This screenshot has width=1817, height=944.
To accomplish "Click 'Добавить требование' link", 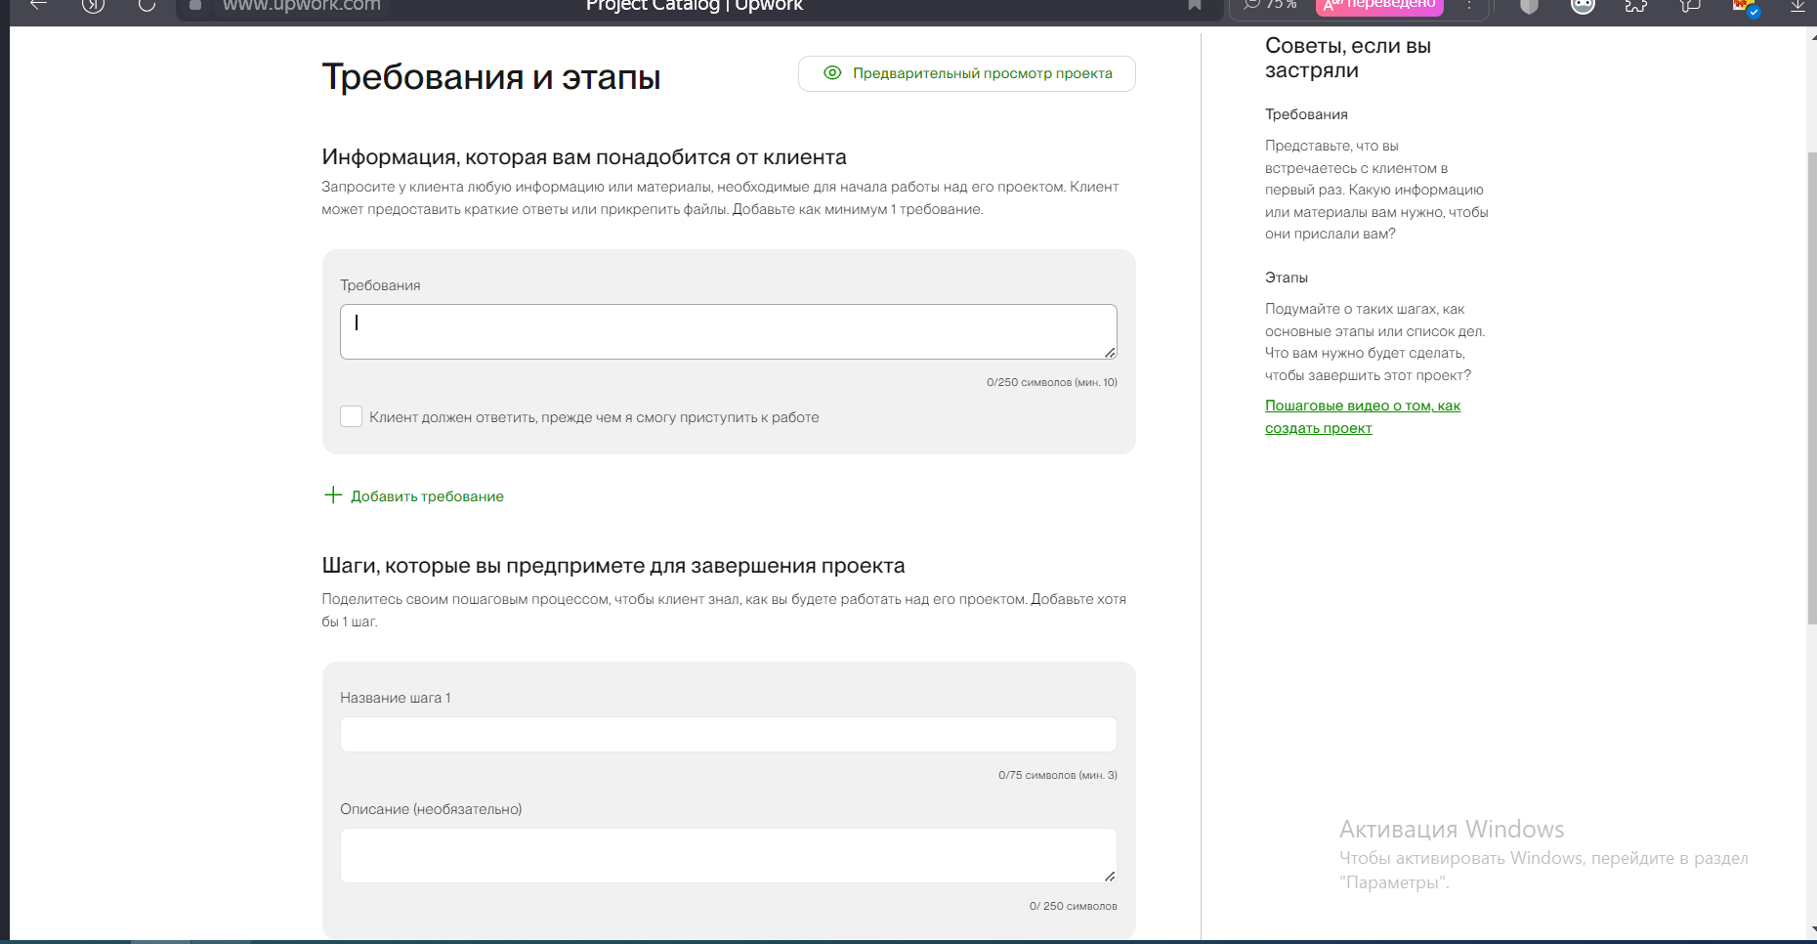I will pyautogui.click(x=427, y=496).
